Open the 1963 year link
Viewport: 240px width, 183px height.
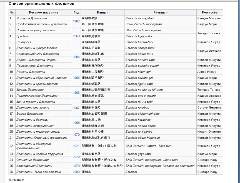[x=76, y=36]
